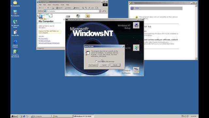Click Cancel in winnt32.exe dialog
209x118 pixels.
[104, 65]
